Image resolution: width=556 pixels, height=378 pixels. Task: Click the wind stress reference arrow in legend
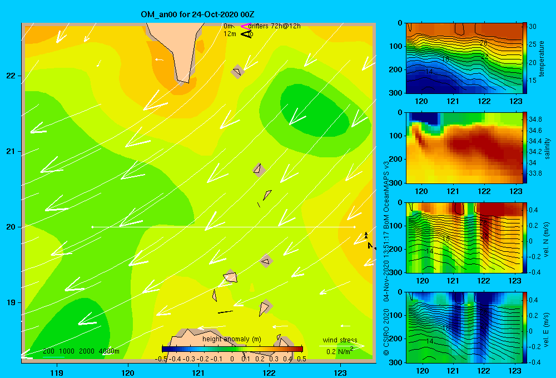pos(342,345)
